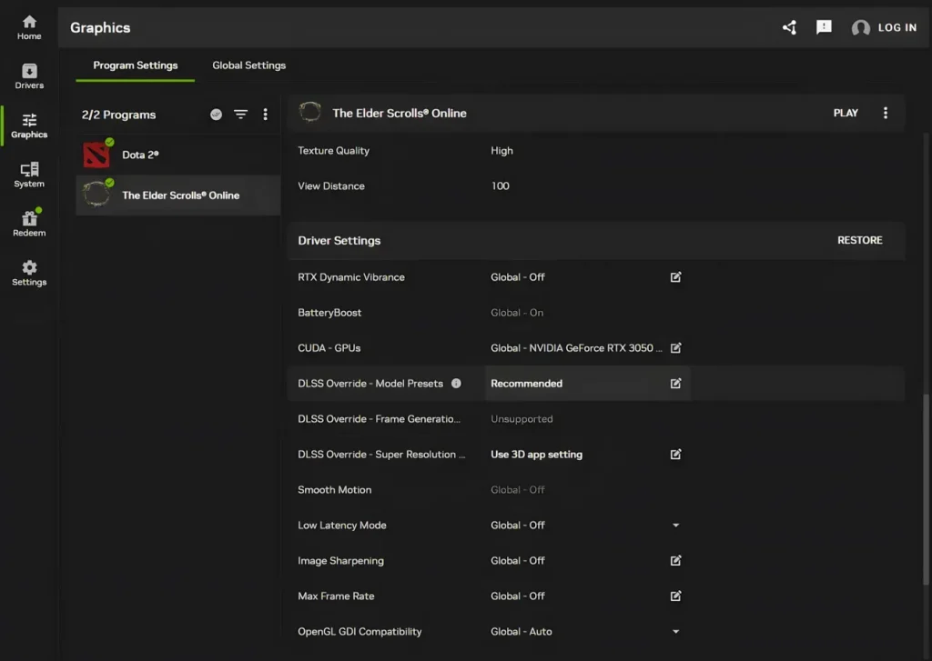Open the programs list overflow menu
932x661 pixels.
point(266,115)
